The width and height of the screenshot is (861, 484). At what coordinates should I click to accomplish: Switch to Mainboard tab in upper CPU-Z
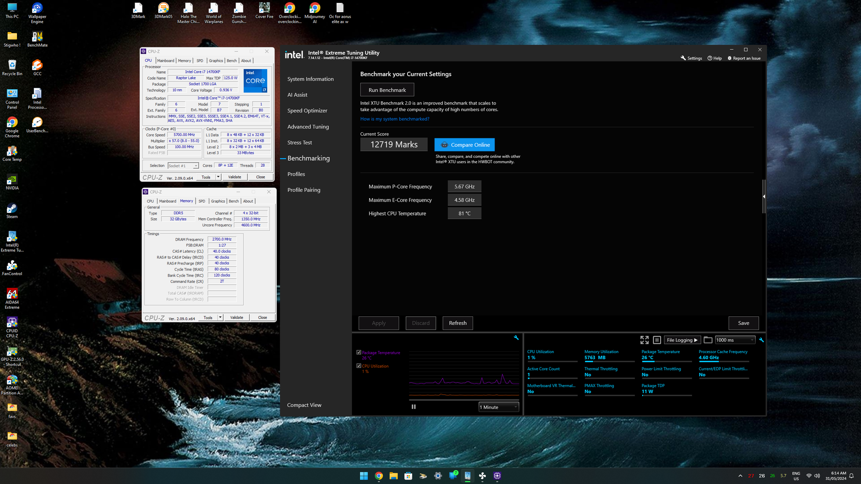(x=165, y=60)
